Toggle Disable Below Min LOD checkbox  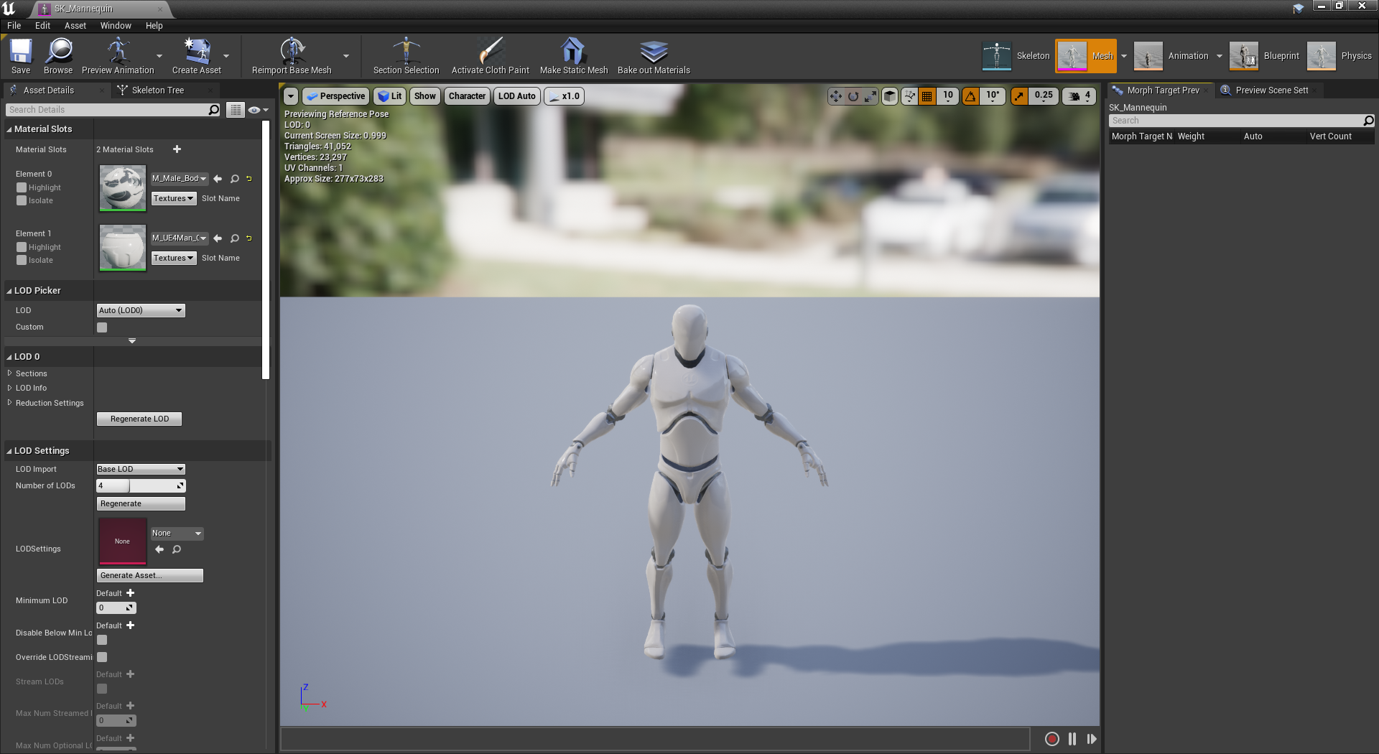[102, 640]
